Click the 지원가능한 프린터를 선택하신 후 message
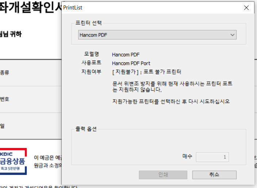The image size is (257, 188). [x=171, y=101]
